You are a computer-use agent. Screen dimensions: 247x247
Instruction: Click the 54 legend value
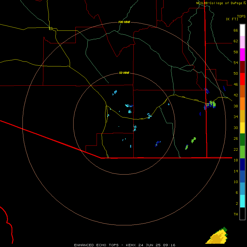[236, 63]
